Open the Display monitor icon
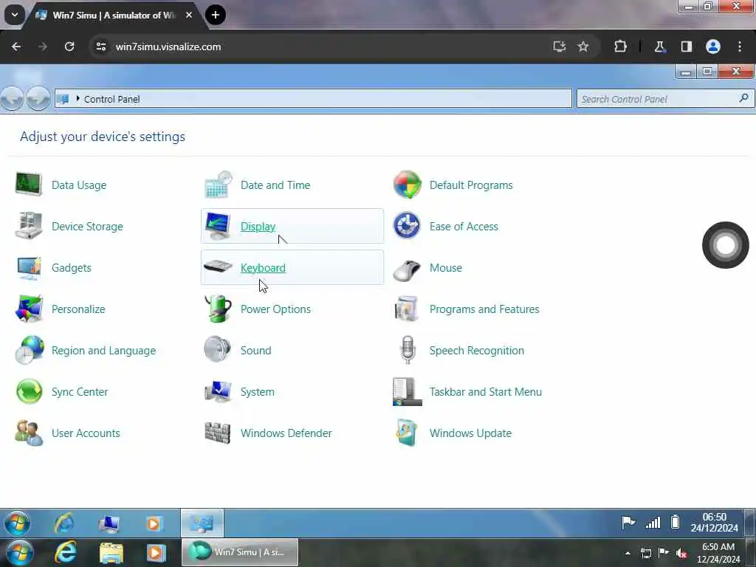The width and height of the screenshot is (756, 567). [218, 226]
